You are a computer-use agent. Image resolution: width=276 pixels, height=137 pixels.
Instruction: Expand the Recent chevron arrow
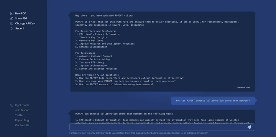tap(11, 28)
